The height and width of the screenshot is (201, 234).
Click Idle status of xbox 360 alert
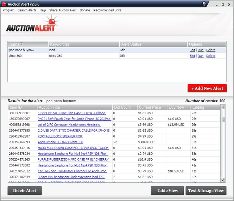click(x=123, y=56)
